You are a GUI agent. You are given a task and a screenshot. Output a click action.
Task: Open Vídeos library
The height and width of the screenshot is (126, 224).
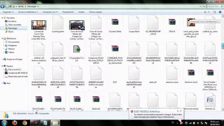(x=11, y=52)
